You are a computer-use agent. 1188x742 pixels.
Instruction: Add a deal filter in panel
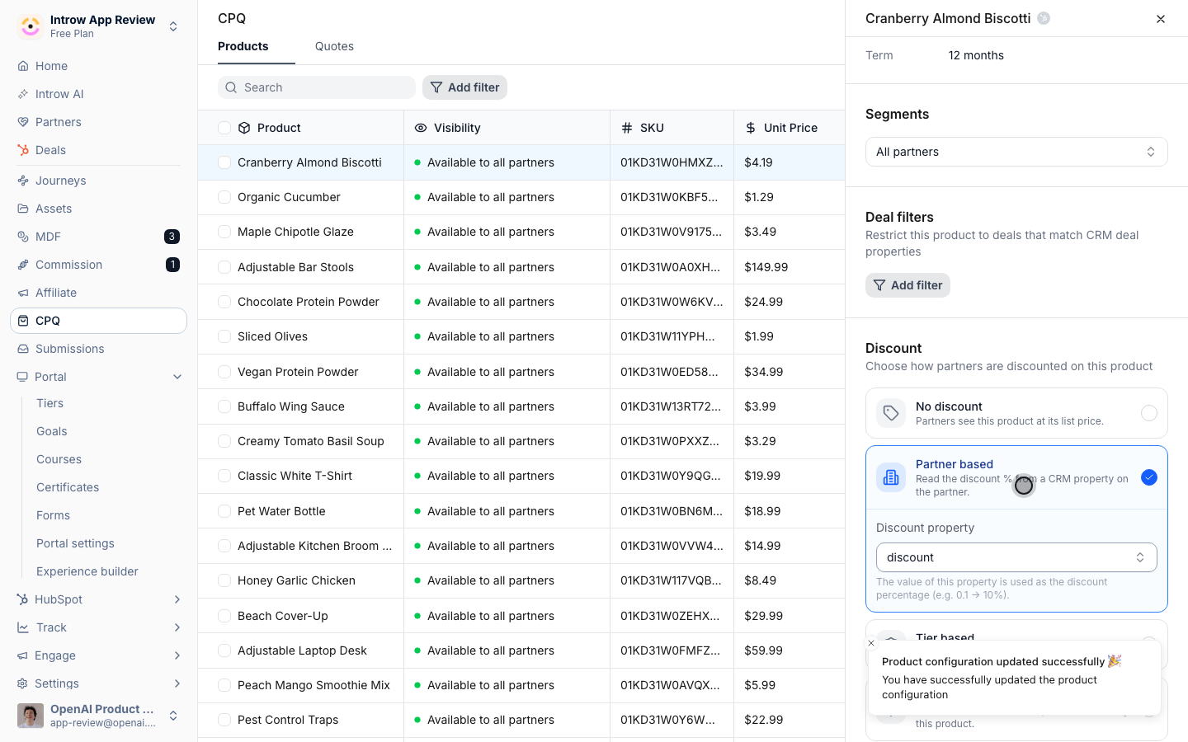tap(907, 285)
